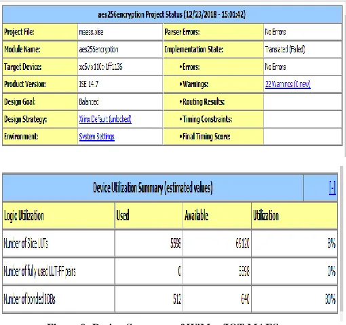
Task: Click the Project Status title header
Action: 172,14
